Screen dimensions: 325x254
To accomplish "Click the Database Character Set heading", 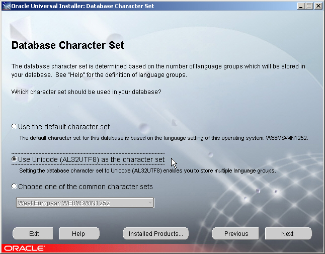I will pyautogui.click(x=67, y=45).
